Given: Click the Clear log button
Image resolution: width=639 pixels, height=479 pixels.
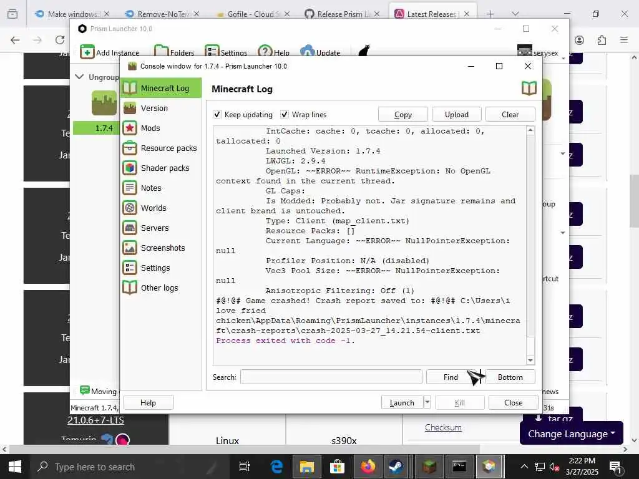Looking at the screenshot, I should tap(510, 115).
